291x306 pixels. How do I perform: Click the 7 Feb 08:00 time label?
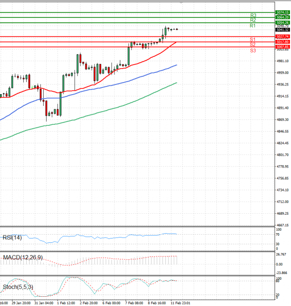pyautogui.click(x=134, y=303)
